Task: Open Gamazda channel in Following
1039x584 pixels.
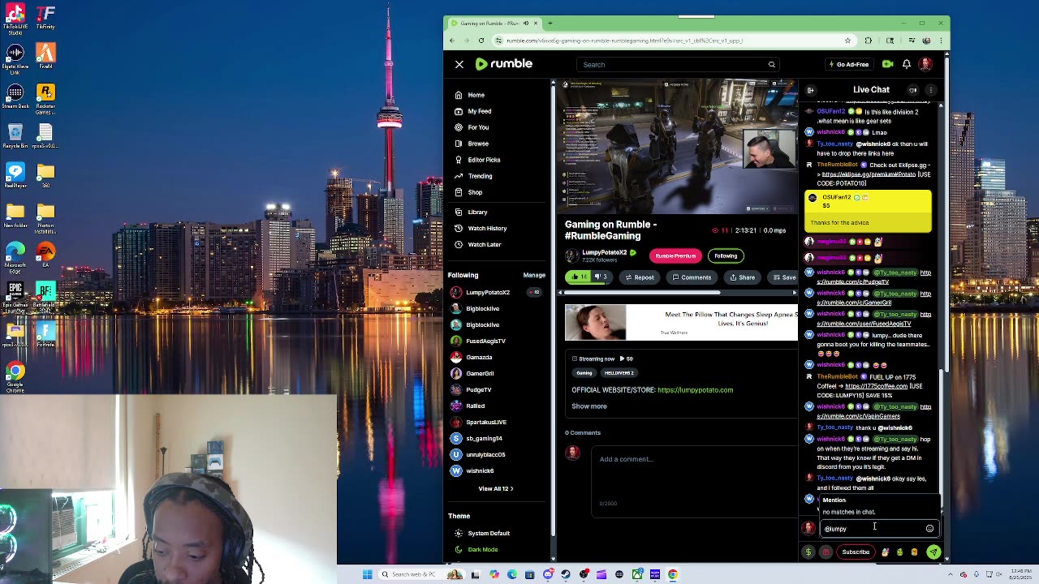Action: pyautogui.click(x=479, y=357)
